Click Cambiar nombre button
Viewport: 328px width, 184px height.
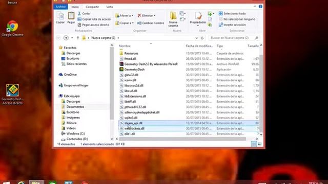[151, 23]
